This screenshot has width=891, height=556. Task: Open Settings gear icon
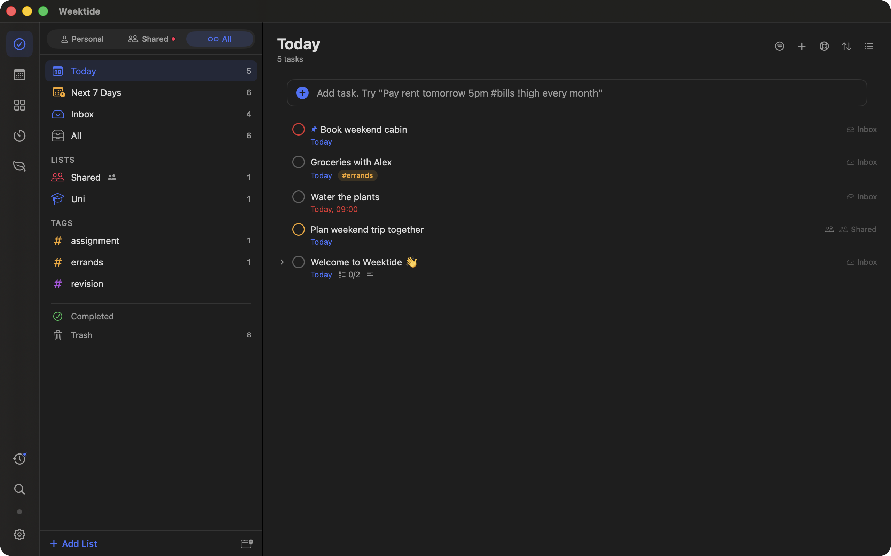point(19,534)
